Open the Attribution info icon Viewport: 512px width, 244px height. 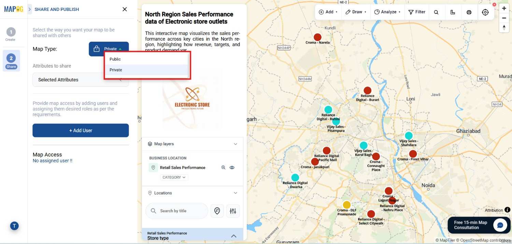click(508, 210)
